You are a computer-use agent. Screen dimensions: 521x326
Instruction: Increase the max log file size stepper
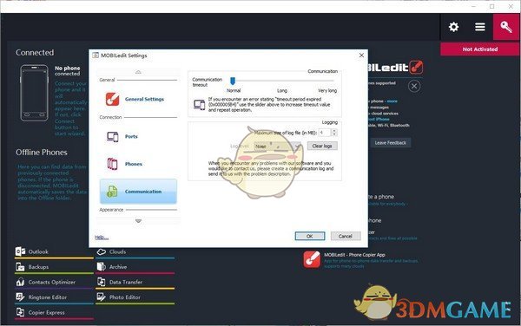point(334,131)
